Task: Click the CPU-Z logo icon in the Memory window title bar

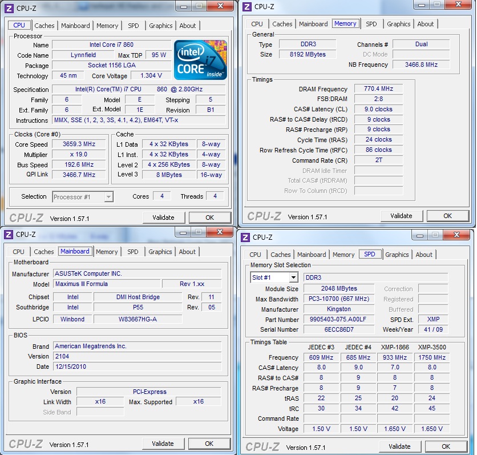Action: [x=247, y=7]
